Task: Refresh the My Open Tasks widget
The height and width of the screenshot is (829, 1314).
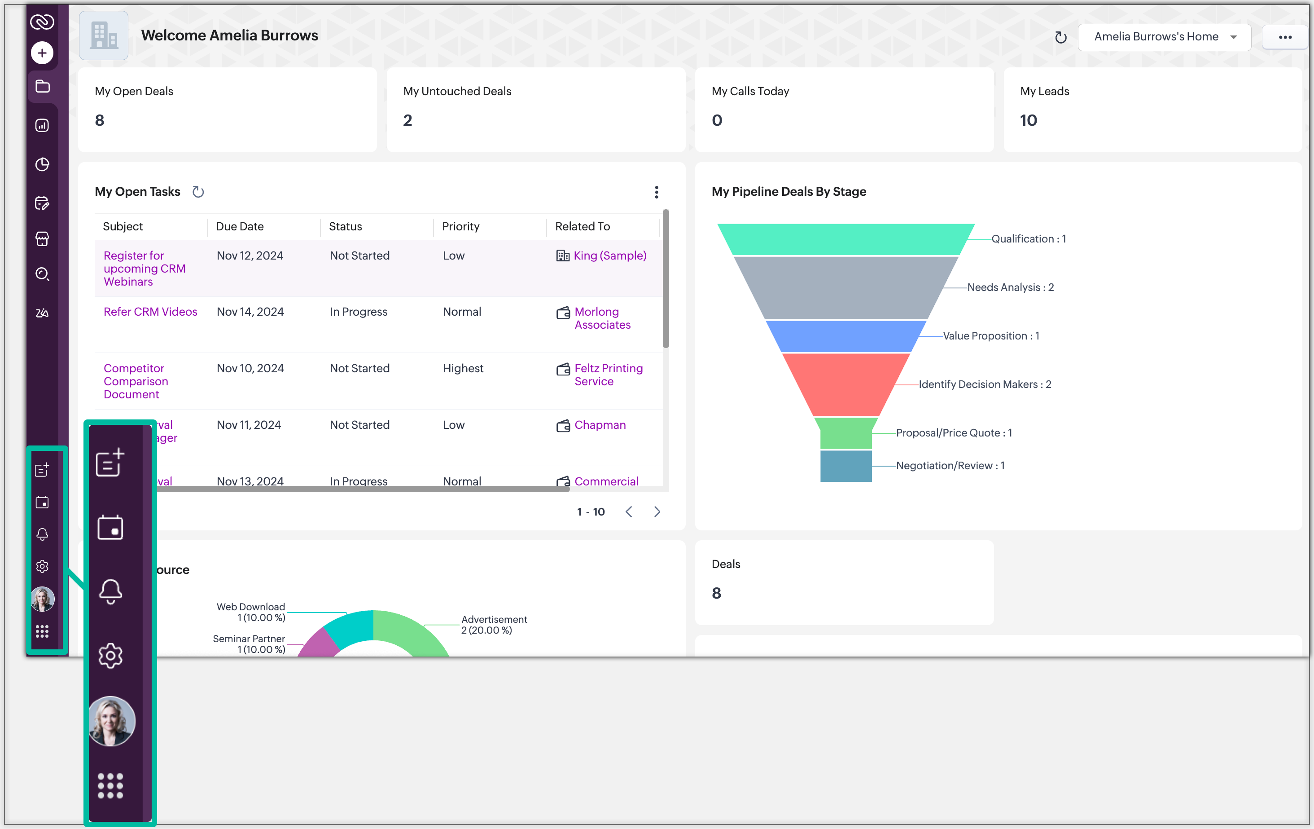Action: (198, 192)
